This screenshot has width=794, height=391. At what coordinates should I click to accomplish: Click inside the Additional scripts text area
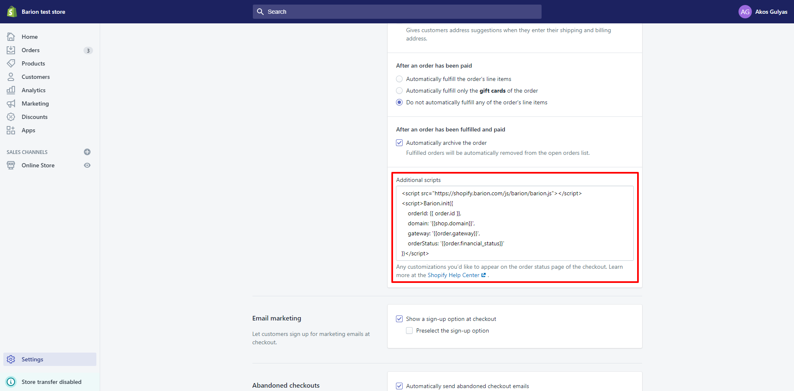point(514,223)
